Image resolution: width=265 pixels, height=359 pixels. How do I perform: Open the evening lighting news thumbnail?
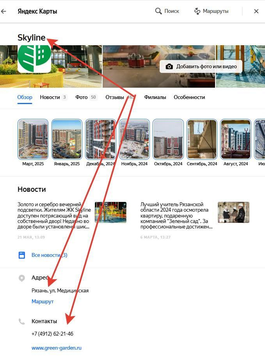point(110,212)
